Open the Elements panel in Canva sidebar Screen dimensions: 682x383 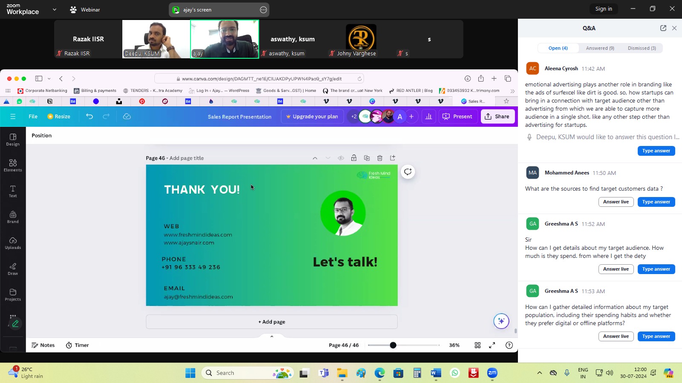13,165
